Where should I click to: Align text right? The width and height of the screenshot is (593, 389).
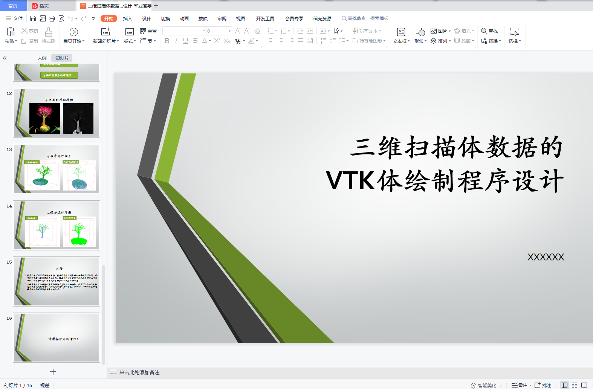[291, 41]
